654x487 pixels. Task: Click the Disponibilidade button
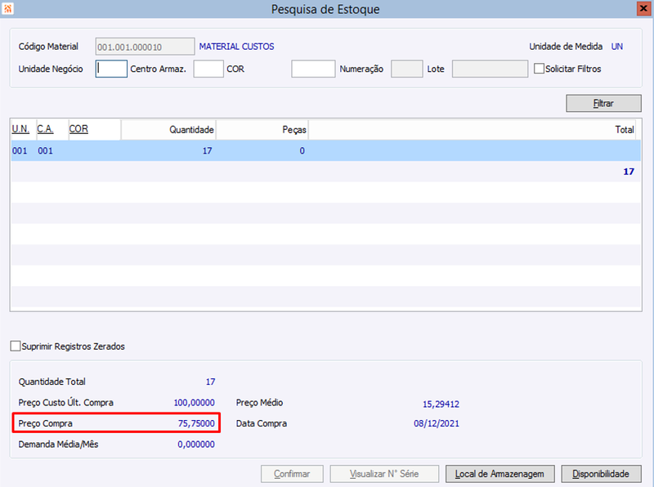coord(601,474)
